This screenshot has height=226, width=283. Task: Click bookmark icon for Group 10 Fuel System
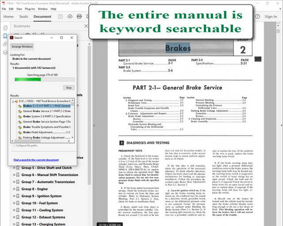coord(18,203)
